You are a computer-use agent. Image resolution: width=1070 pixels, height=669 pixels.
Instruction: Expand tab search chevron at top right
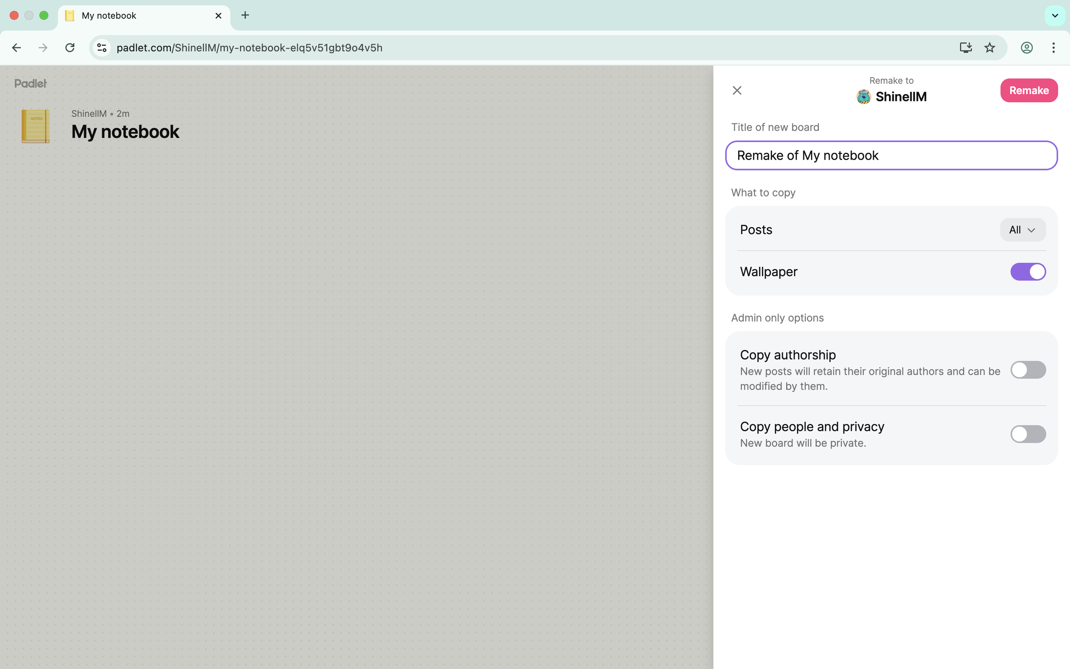(x=1055, y=15)
